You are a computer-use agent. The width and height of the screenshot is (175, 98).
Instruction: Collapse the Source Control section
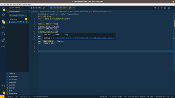pos(8,11)
